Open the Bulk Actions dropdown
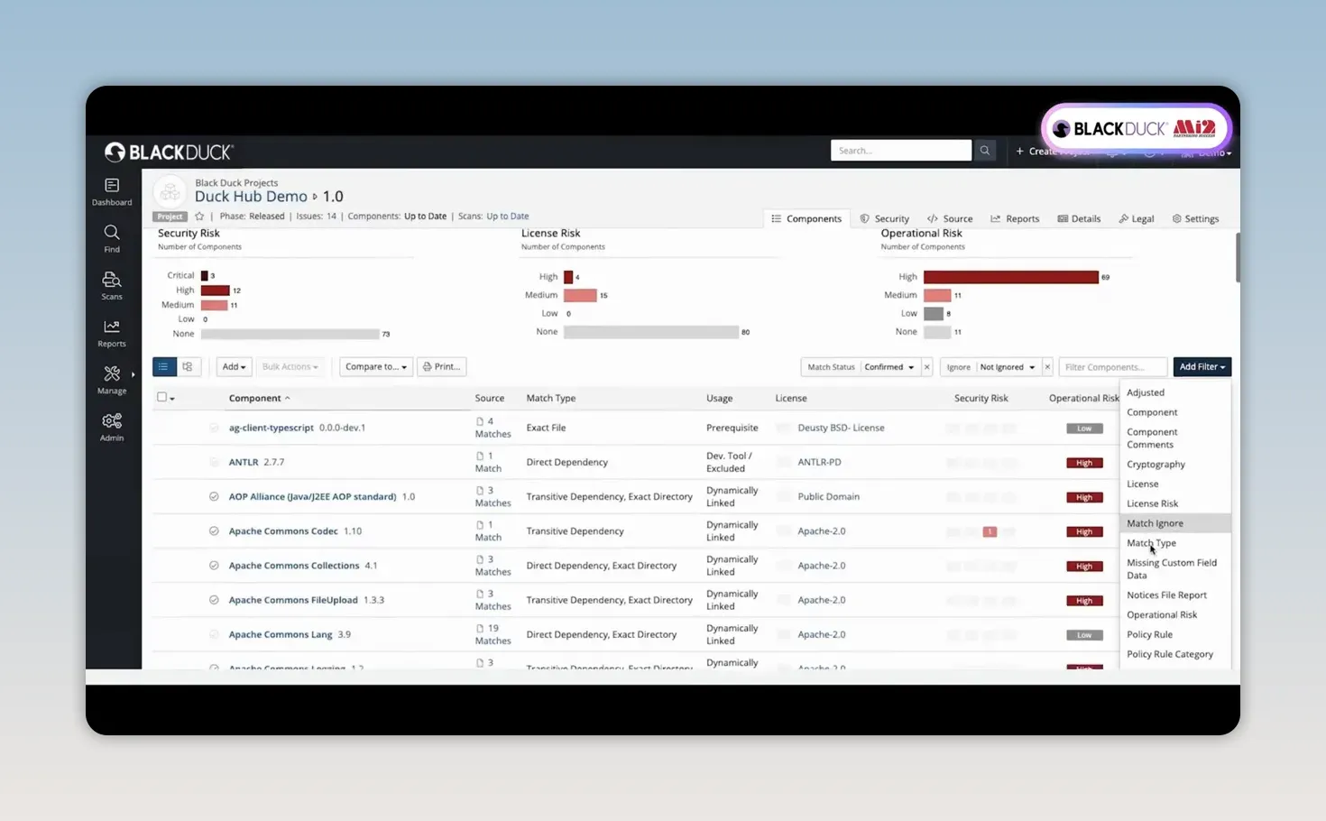The image size is (1326, 821). 290,367
